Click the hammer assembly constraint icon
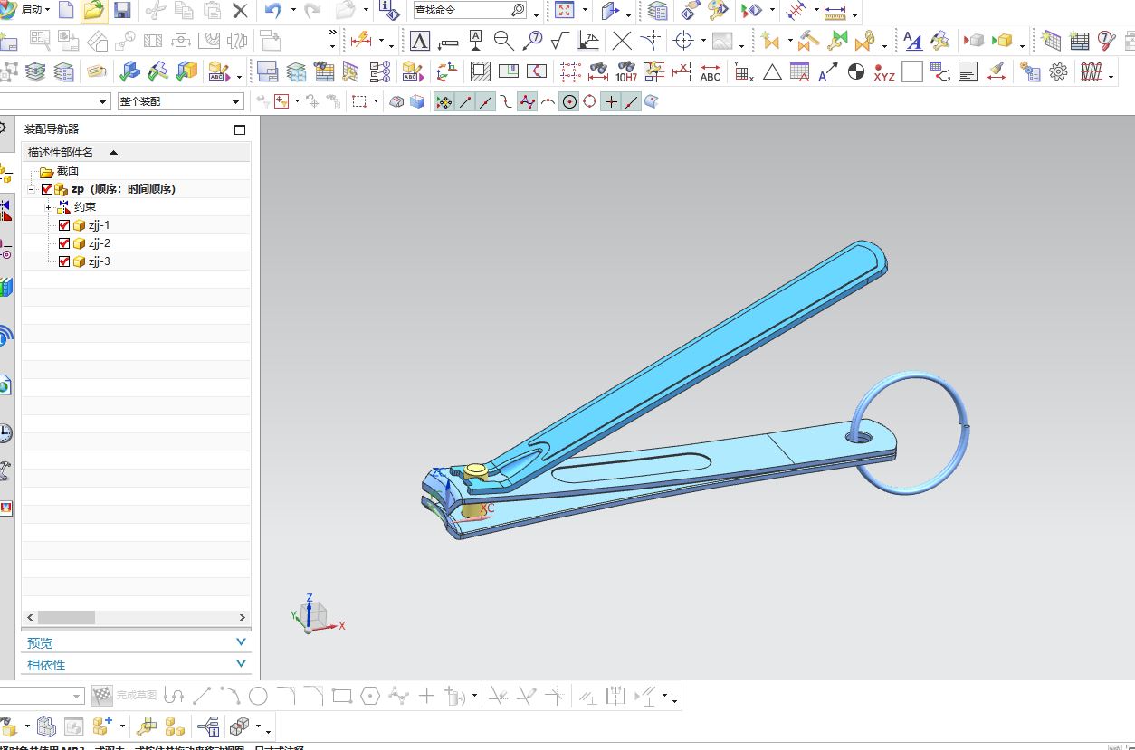 [808, 41]
